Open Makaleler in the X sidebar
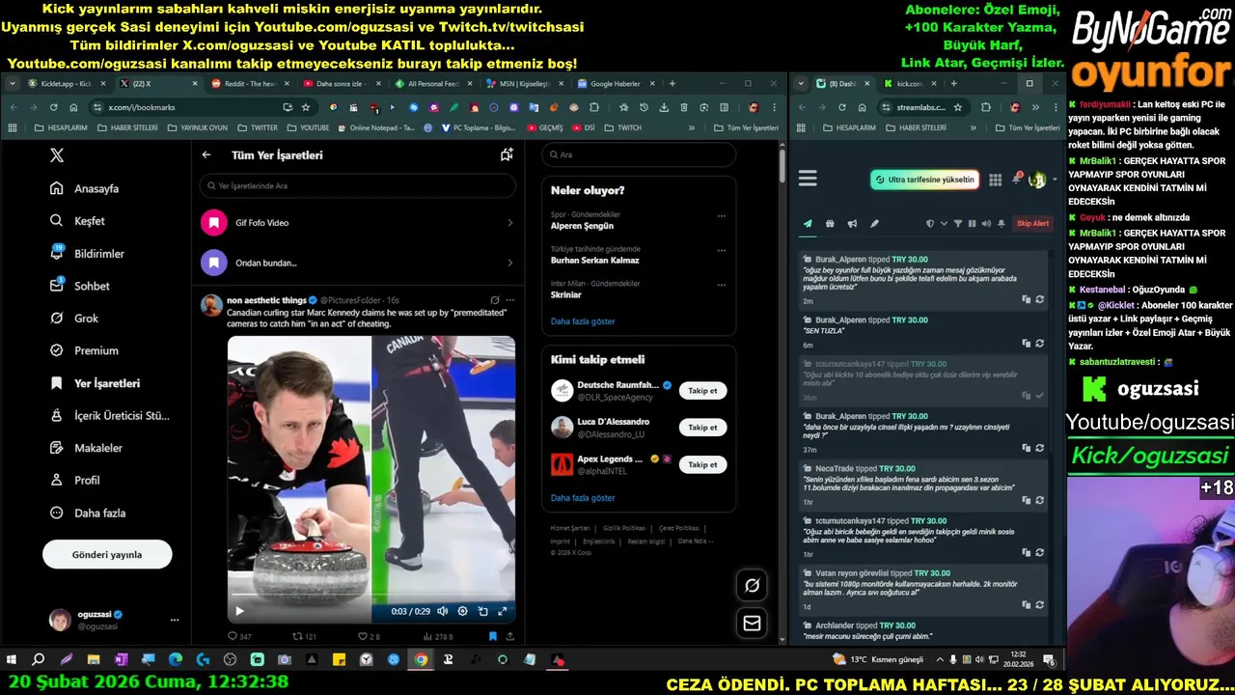The height and width of the screenshot is (695, 1235). 86,448
